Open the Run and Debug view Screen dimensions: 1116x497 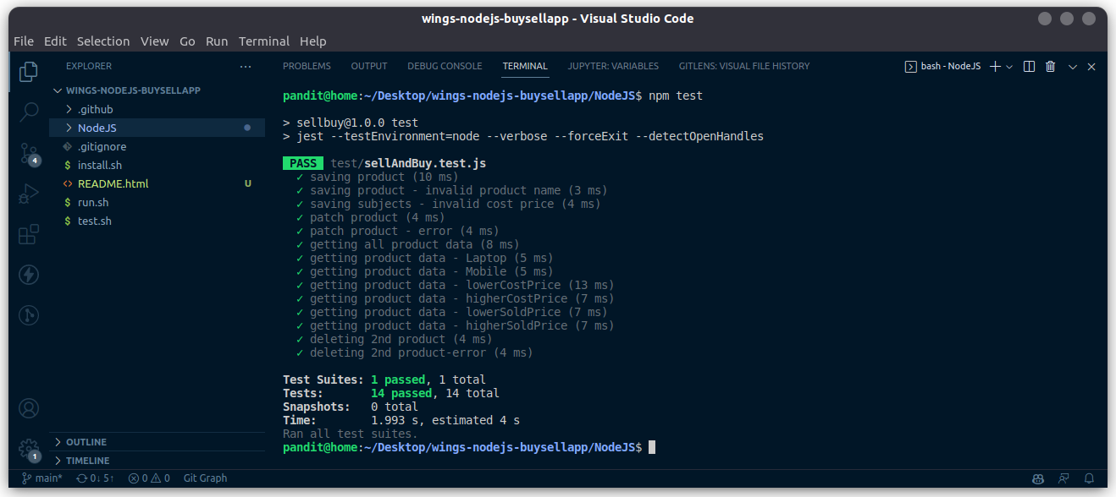click(29, 194)
